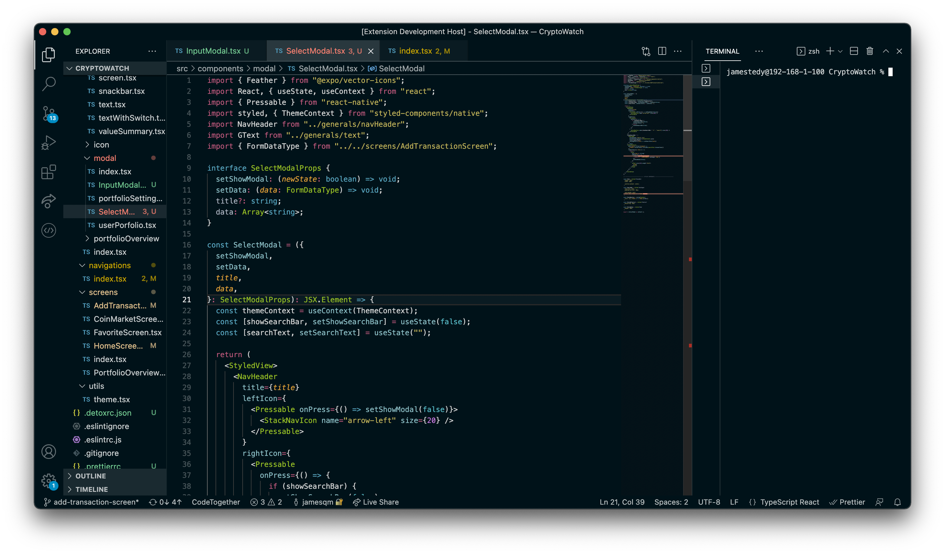Expand the portfolioOverview folder
945x554 pixels.
(115, 238)
